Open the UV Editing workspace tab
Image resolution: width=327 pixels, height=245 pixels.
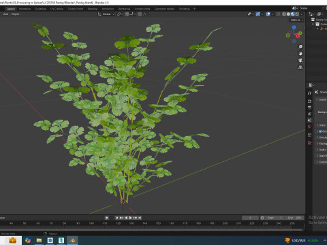click(57, 9)
